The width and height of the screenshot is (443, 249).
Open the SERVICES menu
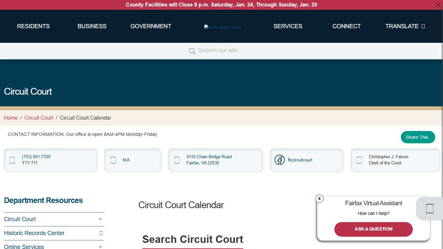tap(288, 26)
